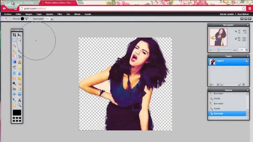The image size is (253, 142).
Task: Click the zoom out icon in Navegador
Action: click(210, 50)
